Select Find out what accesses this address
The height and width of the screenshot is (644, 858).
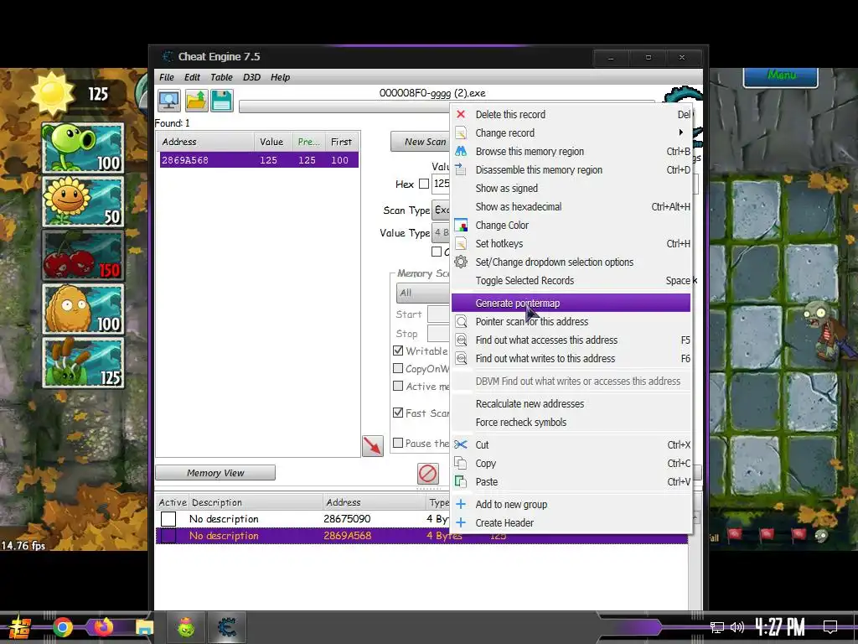point(571,340)
